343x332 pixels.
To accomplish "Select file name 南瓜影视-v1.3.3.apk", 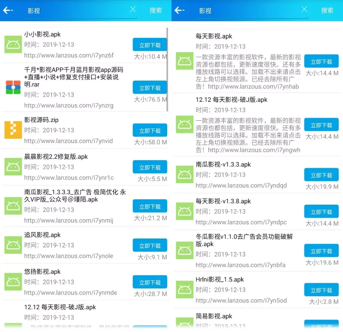I will [x=223, y=164].
